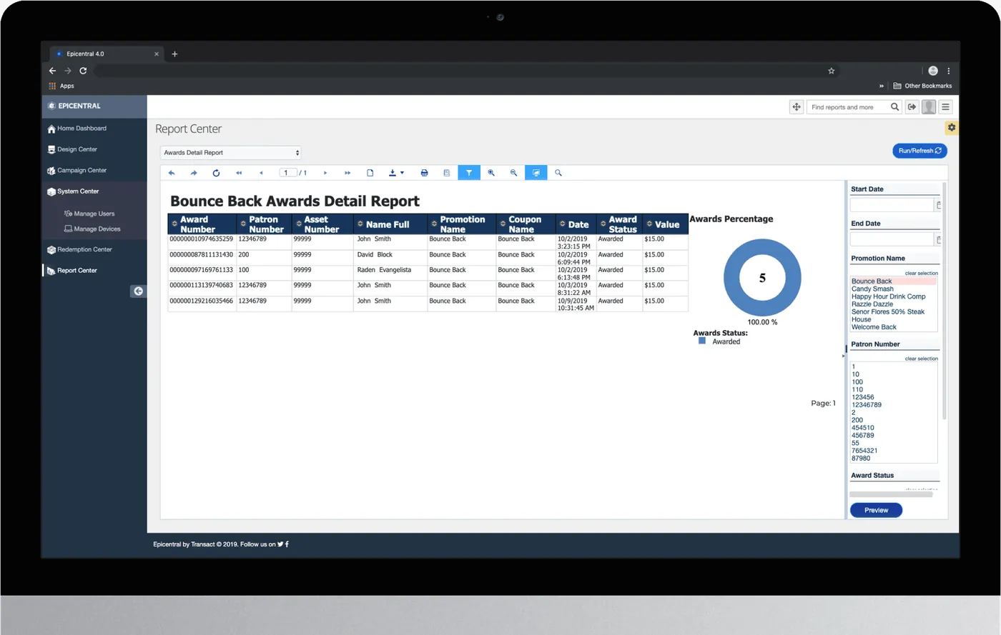Collapse the sidebar with the arrow button

139,291
